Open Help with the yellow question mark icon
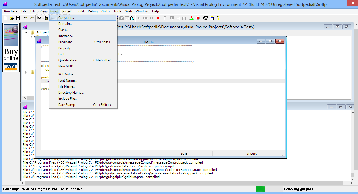Screen dimensions: 358x194 (218, 18)
